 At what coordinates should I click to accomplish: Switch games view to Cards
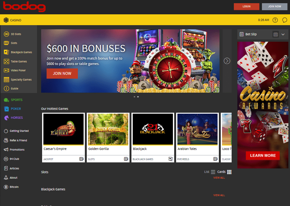(224, 172)
